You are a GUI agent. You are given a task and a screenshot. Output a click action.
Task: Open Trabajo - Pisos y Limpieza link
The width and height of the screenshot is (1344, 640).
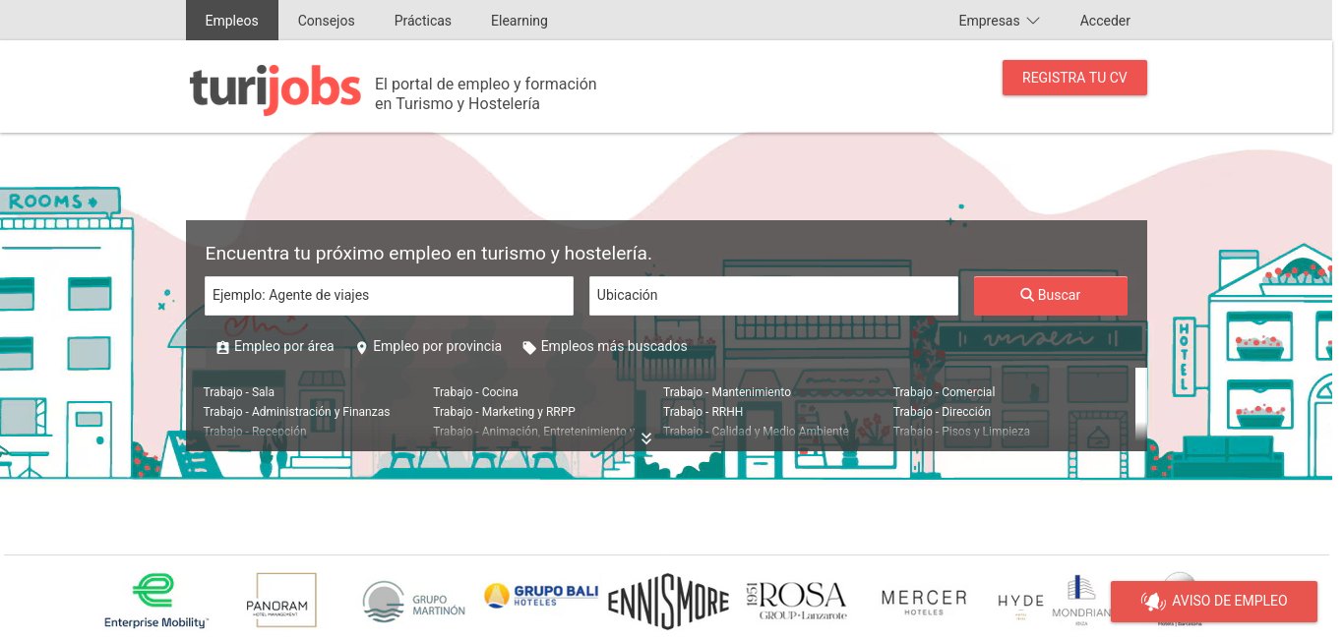tap(961, 432)
